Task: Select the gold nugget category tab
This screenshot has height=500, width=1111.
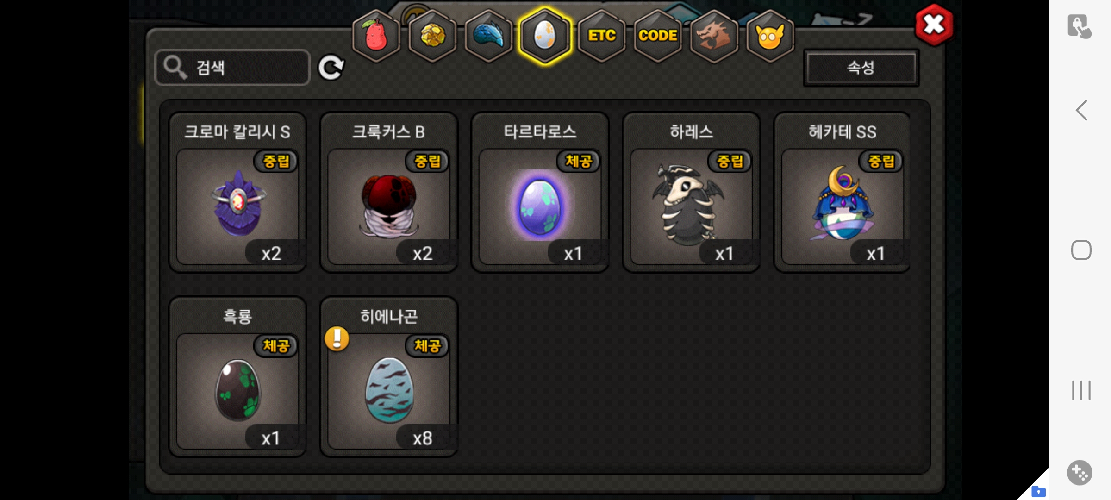Action: click(432, 36)
